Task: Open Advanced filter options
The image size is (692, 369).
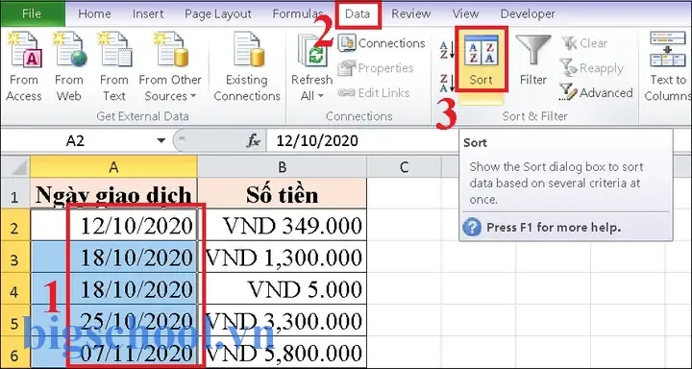Action: click(596, 92)
